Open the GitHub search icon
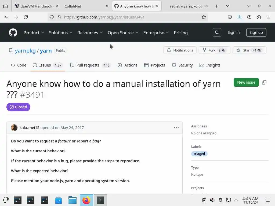The width and height of the screenshot is (275, 206). [217, 32]
